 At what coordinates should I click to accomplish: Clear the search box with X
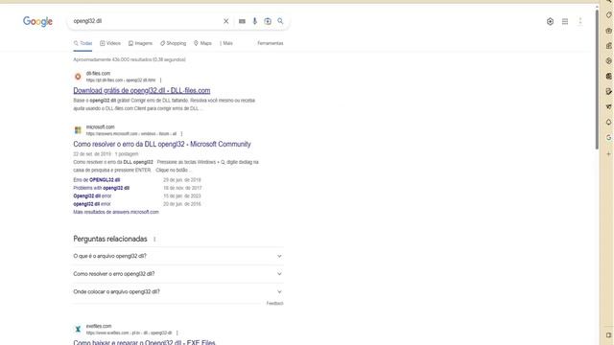pyautogui.click(x=226, y=21)
